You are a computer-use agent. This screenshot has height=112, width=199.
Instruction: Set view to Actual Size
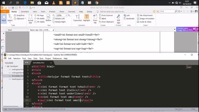click(30, 19)
